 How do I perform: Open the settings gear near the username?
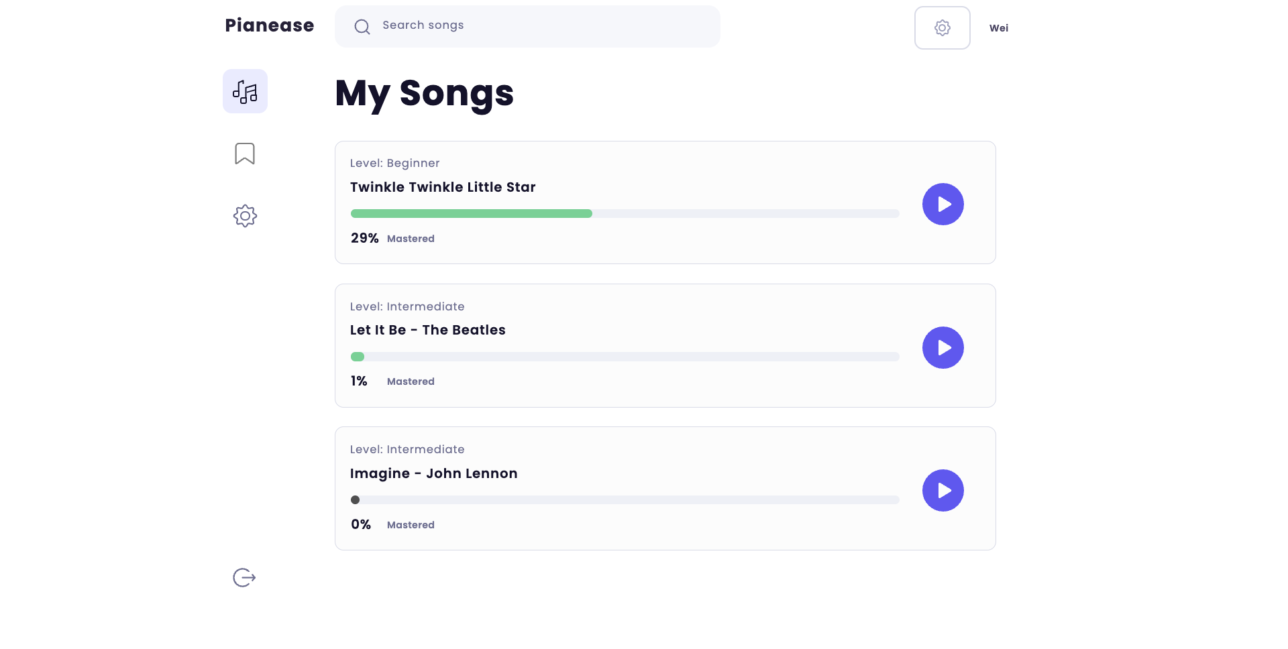click(942, 27)
